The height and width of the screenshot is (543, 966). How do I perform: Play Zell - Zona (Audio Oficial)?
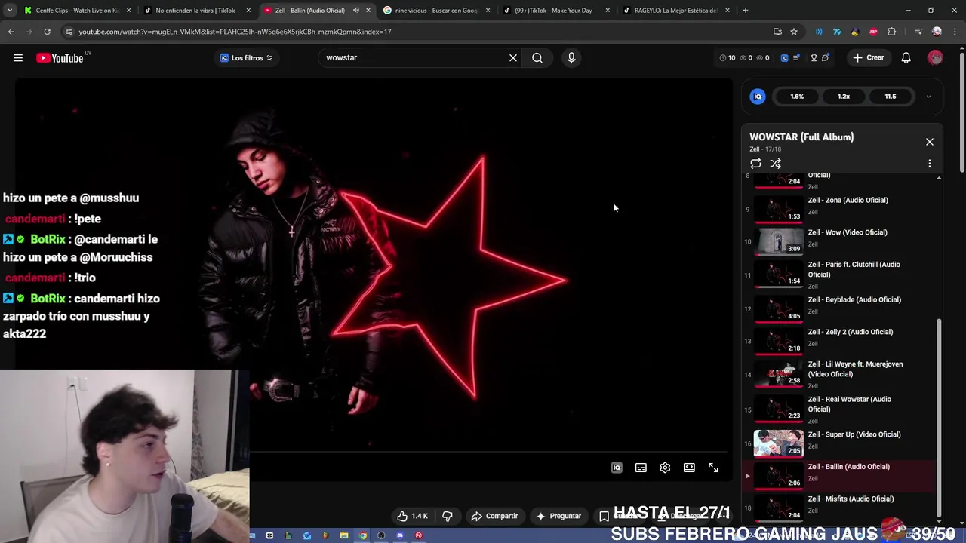(x=848, y=201)
